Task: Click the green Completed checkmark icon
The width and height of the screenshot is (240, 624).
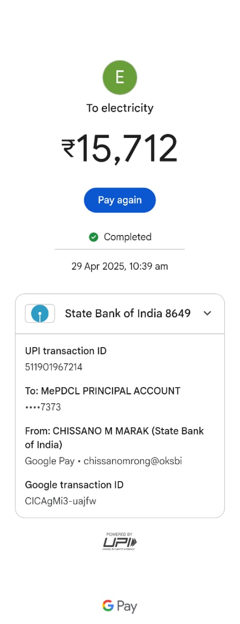Action: pos(93,237)
